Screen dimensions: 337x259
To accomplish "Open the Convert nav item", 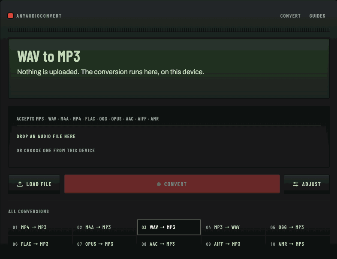I will [x=290, y=16].
